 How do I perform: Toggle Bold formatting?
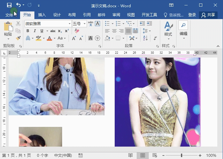(28, 31)
